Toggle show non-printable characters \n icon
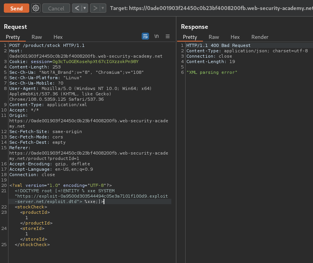Image resolution: width=313 pixels, height=263 pixels. (x=156, y=36)
